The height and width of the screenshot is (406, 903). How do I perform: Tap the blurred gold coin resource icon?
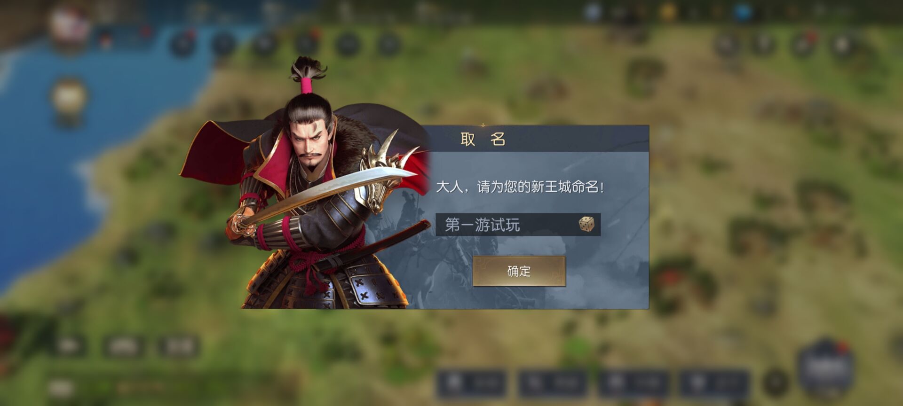[x=667, y=12]
